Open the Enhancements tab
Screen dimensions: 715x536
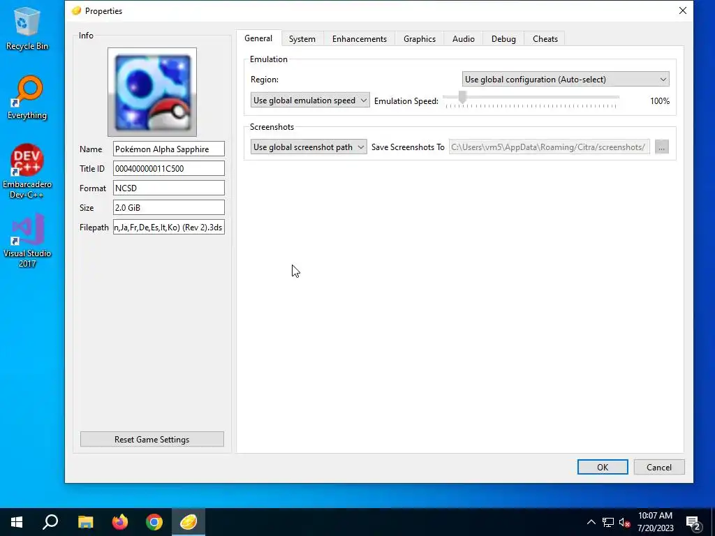tap(360, 39)
